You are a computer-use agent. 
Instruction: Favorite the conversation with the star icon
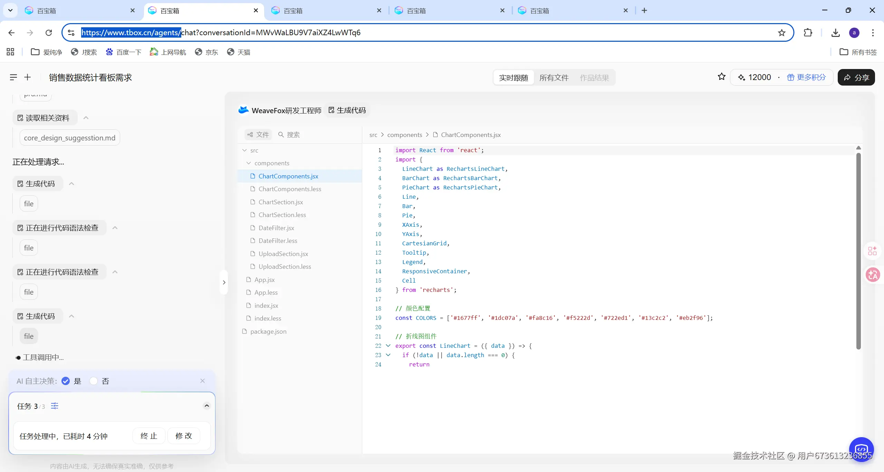(x=721, y=77)
